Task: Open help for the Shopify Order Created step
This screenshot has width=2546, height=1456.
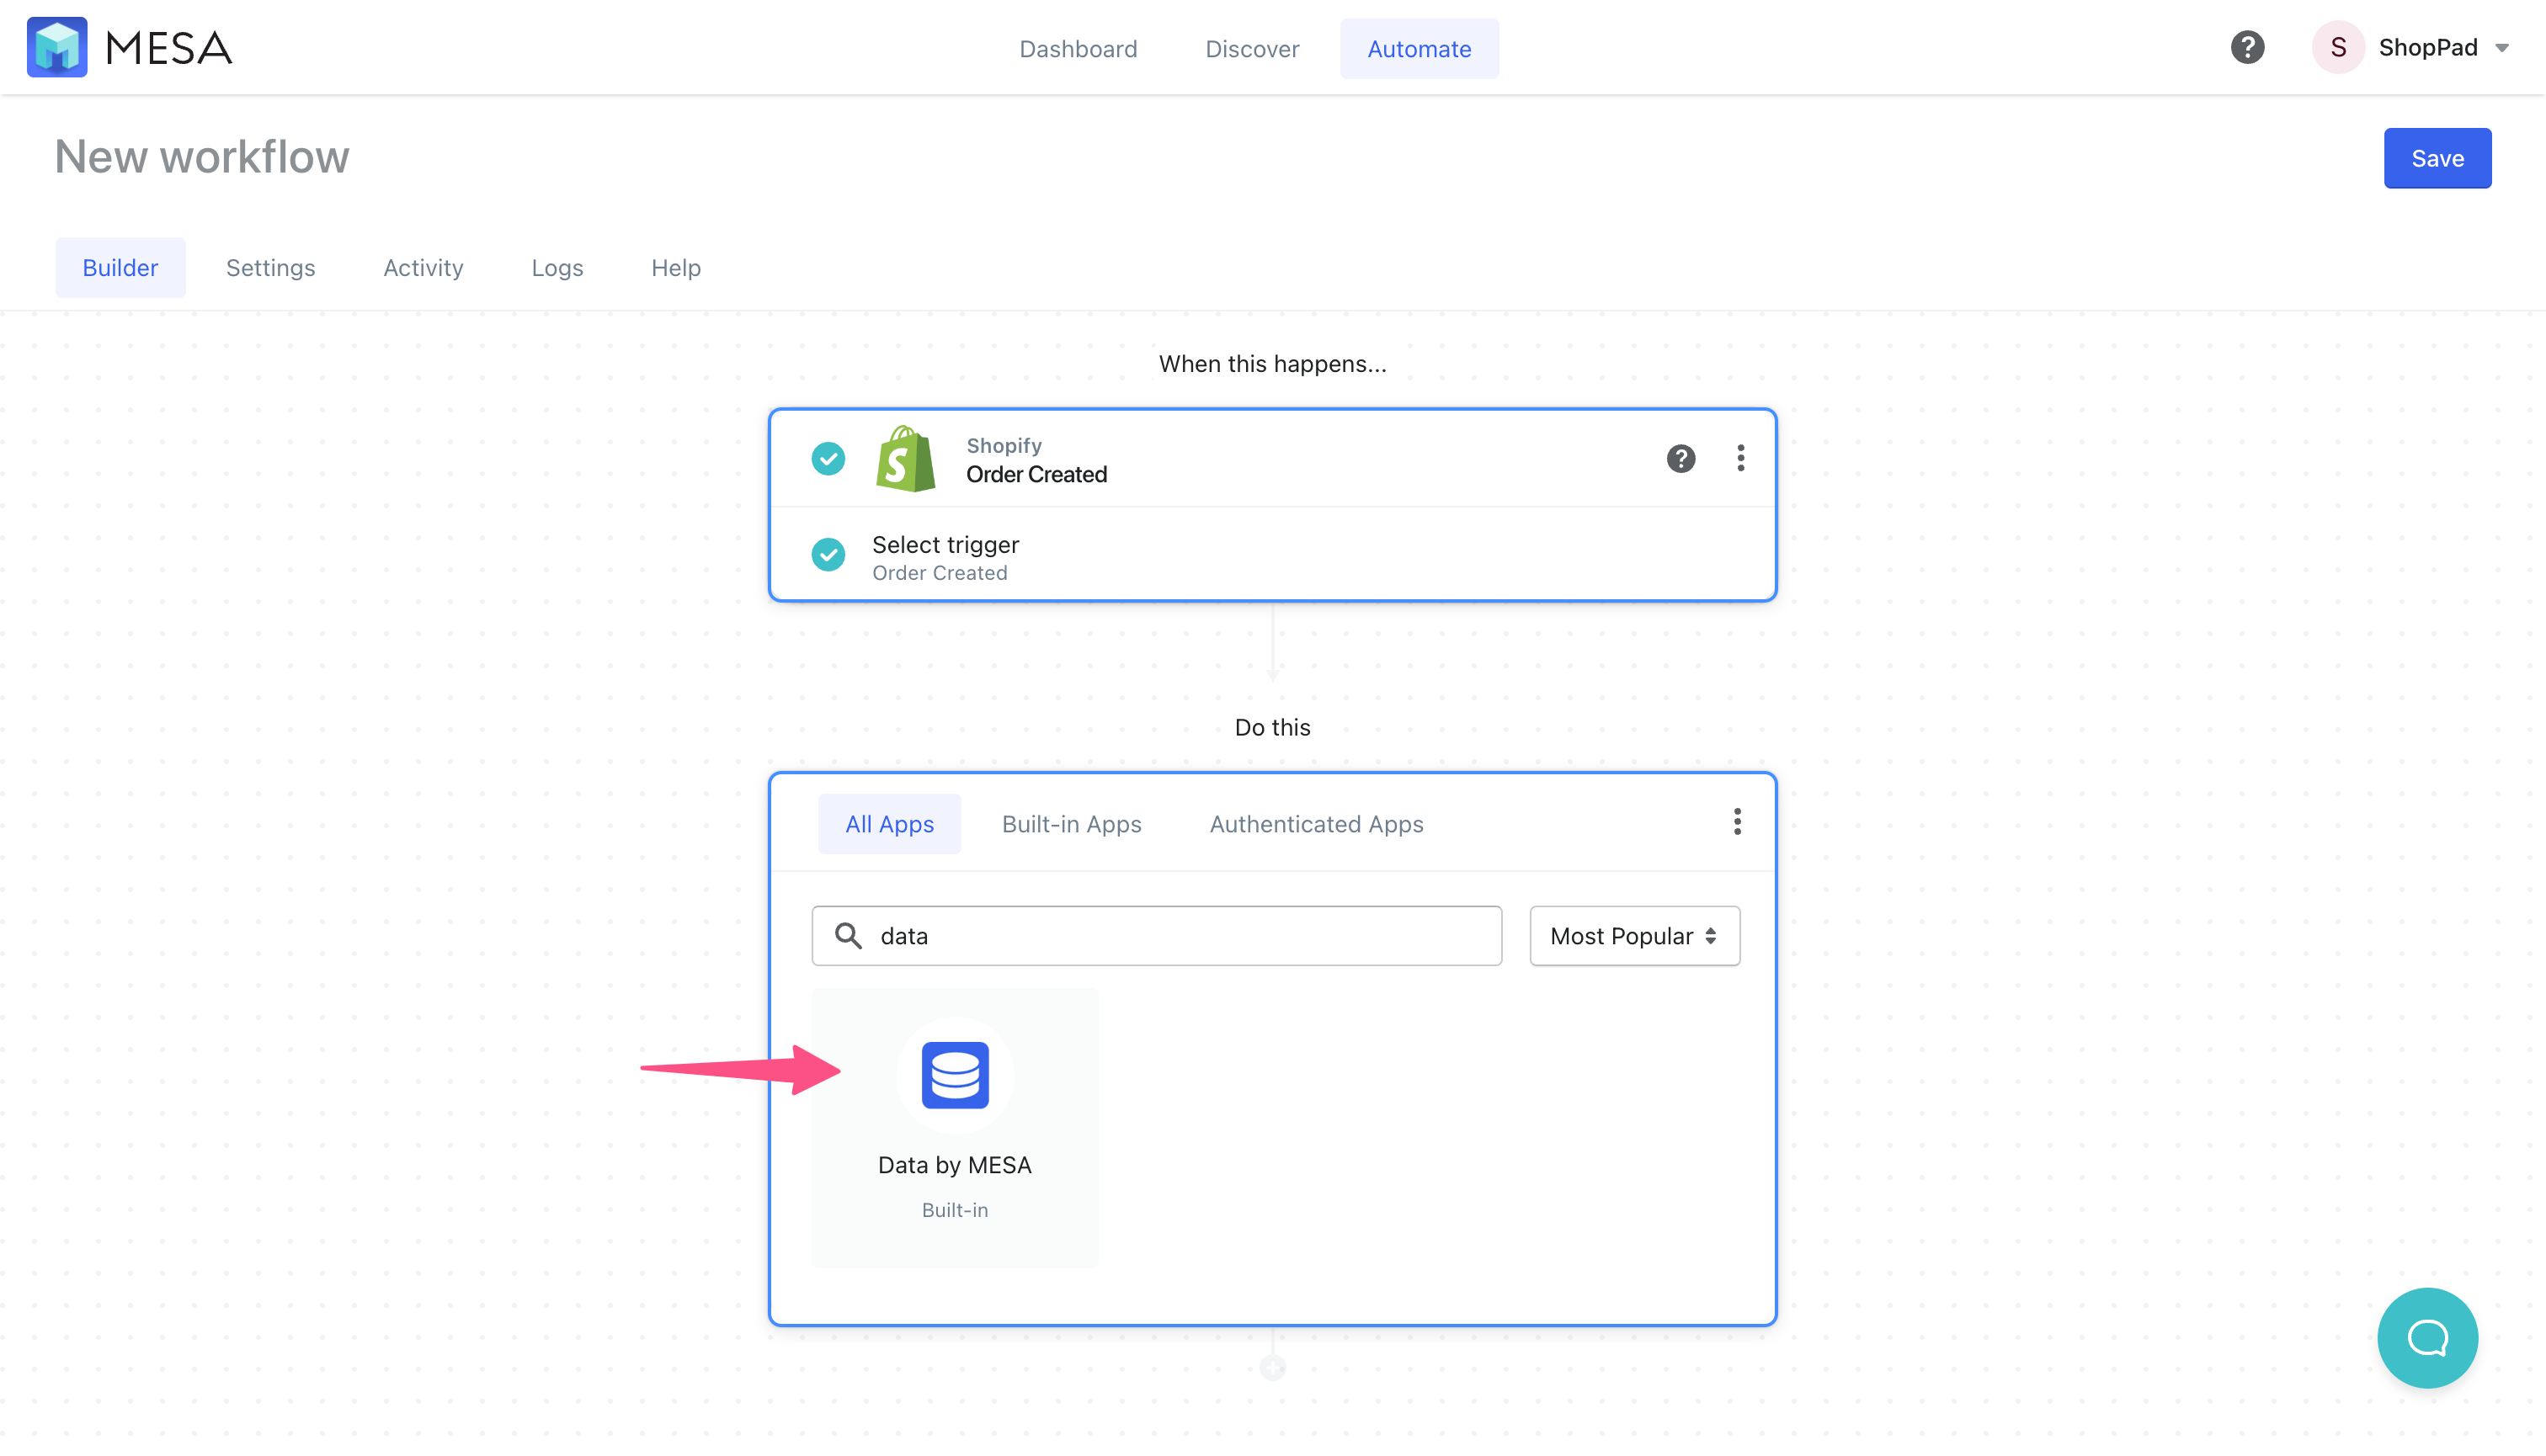Action: tap(1680, 458)
